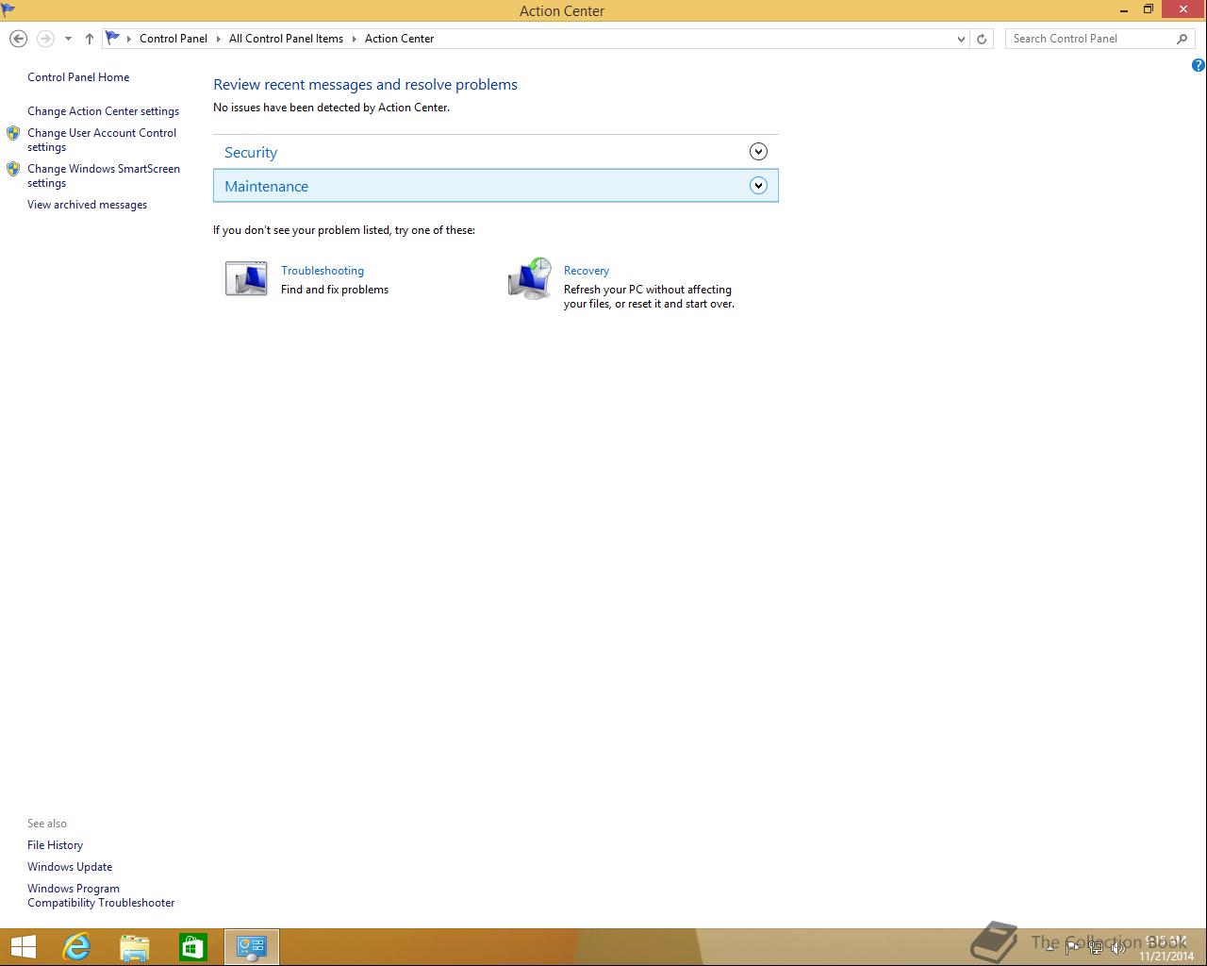Open address bar history dropdown
The height and width of the screenshot is (966, 1207).
(x=961, y=39)
